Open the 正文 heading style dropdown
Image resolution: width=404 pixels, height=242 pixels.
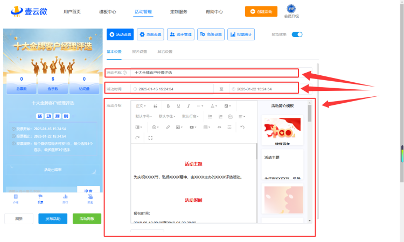pos(141,106)
